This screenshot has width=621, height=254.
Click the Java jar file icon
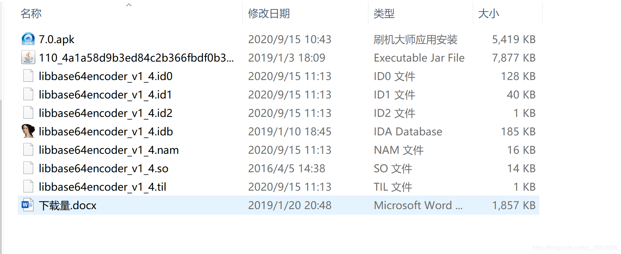click(x=28, y=57)
